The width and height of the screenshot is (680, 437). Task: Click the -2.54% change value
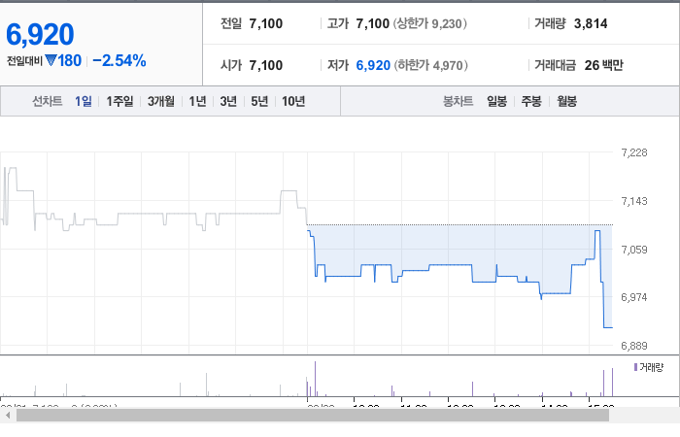tap(119, 60)
